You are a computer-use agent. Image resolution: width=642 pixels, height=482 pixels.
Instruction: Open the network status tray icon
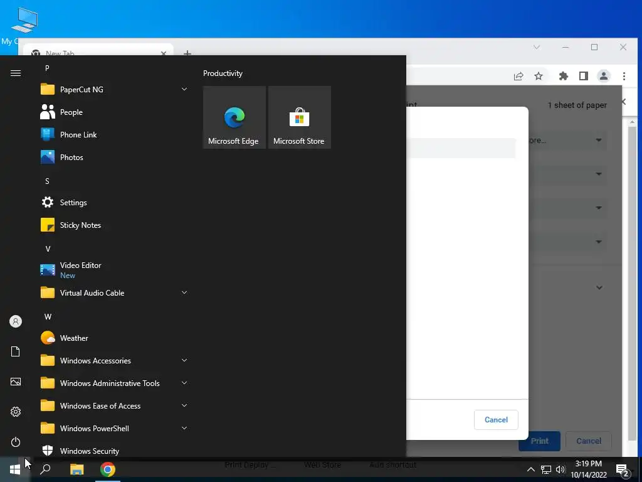click(546, 469)
